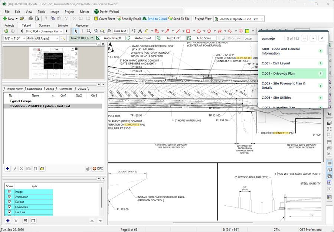Click the Auto Takeoff button

pos(110,38)
